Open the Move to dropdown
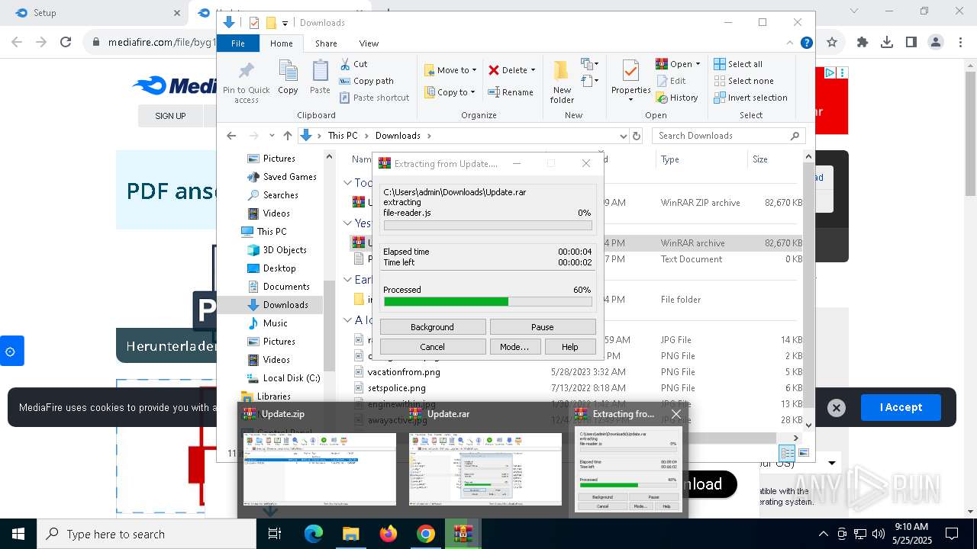Viewport: 977px width, 549px height. click(450, 70)
